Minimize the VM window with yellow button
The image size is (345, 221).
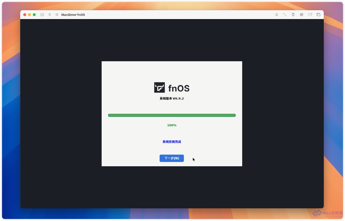click(29, 15)
